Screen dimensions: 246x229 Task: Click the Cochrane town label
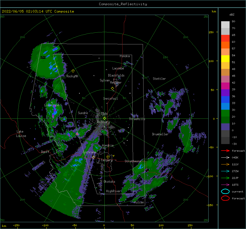click(x=89, y=152)
